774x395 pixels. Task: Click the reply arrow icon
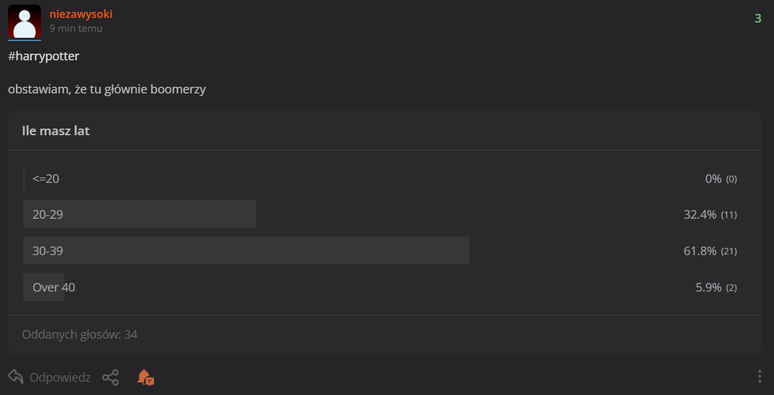tap(16, 377)
